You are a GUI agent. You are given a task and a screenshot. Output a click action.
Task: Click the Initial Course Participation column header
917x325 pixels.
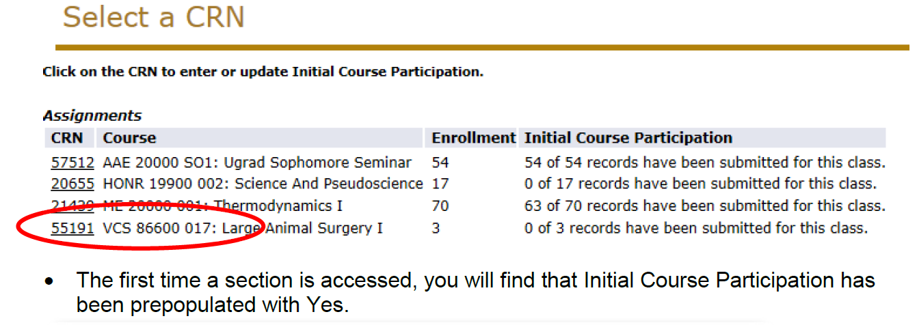click(x=628, y=138)
